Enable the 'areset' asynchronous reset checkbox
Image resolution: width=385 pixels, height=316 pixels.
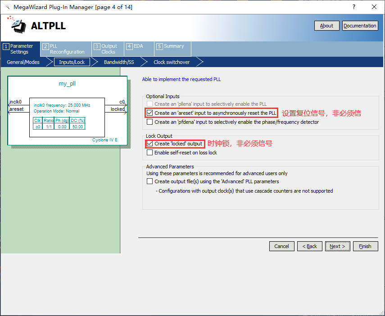click(150, 113)
